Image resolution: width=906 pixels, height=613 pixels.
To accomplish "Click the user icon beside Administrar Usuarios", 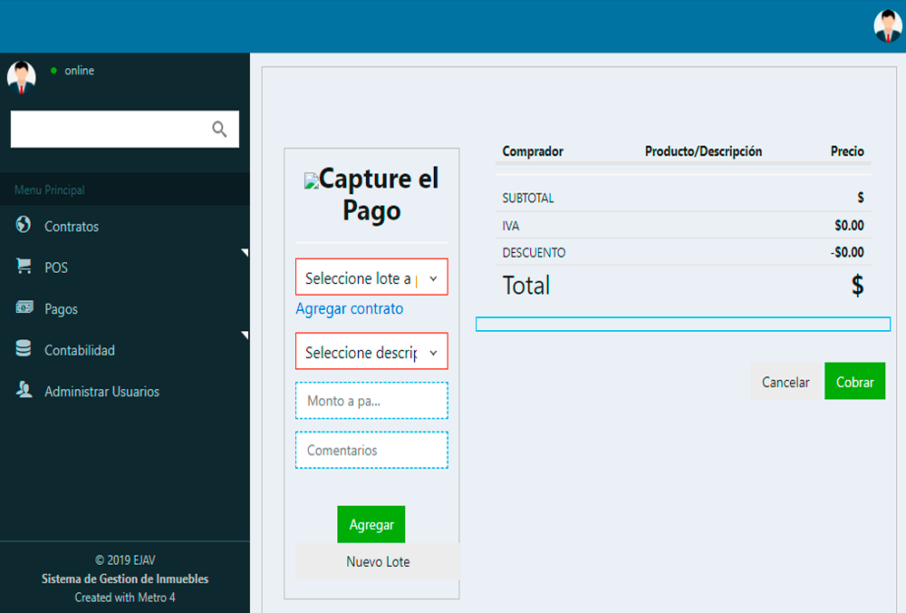I will pos(24,391).
